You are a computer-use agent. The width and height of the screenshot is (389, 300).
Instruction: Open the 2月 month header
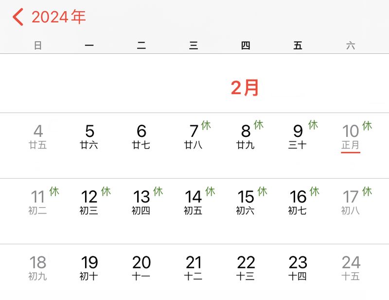[245, 88]
